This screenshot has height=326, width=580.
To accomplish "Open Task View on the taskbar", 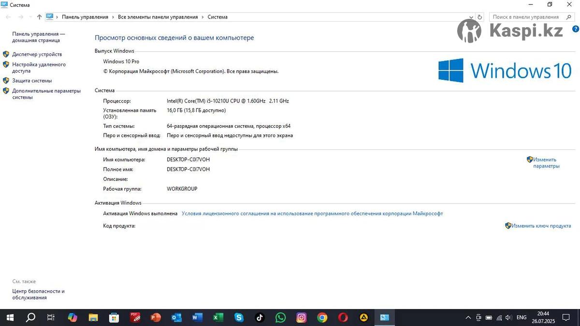I will point(51,318).
